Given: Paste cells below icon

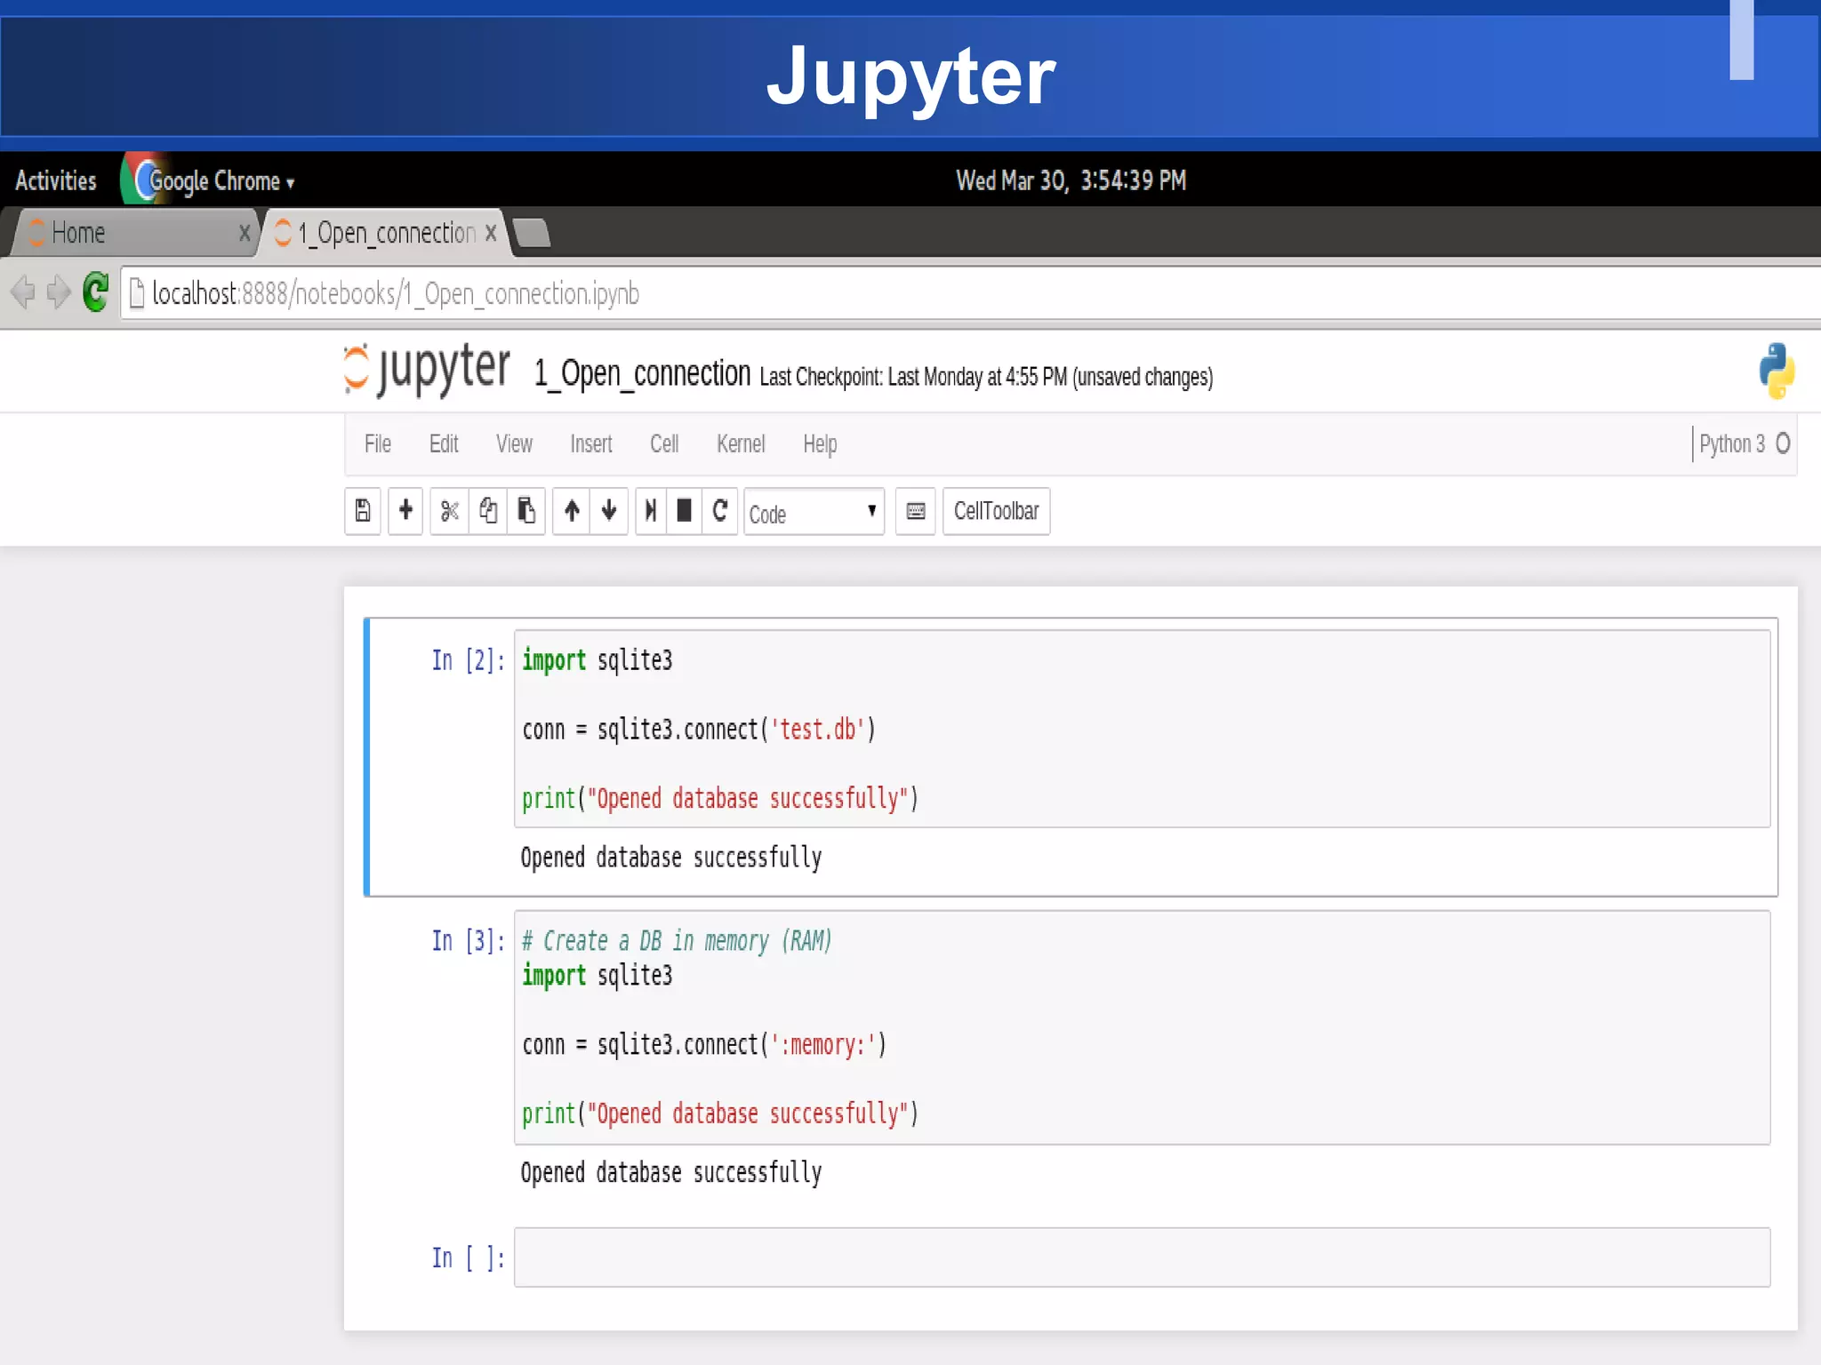Looking at the screenshot, I should tap(526, 511).
